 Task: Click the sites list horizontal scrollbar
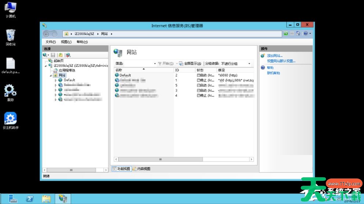coord(160,159)
